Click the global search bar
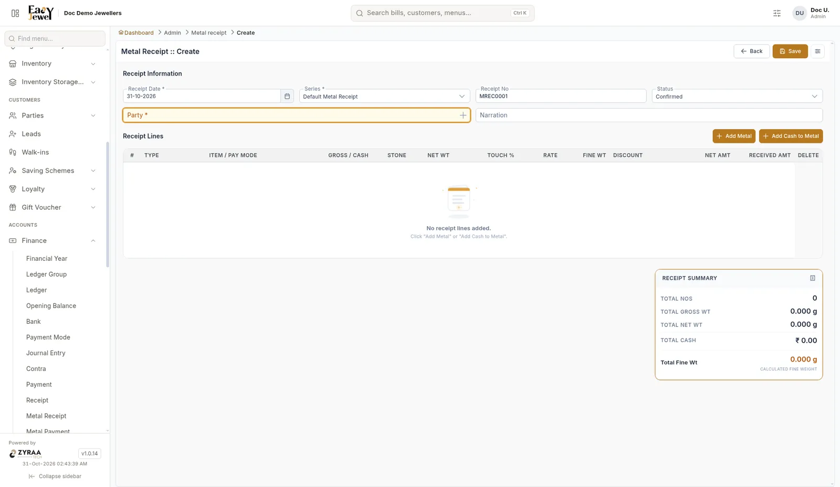Viewport: 840px width, 487px height. [x=443, y=13]
